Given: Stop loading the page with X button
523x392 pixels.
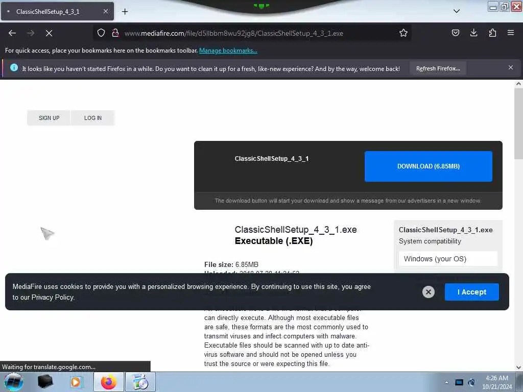Looking at the screenshot, I should [x=49, y=33].
